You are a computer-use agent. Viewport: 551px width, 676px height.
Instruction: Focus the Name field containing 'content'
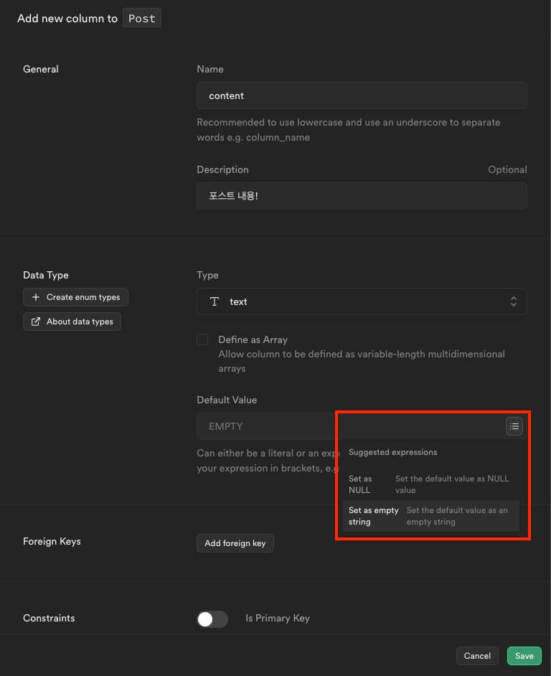coord(362,95)
